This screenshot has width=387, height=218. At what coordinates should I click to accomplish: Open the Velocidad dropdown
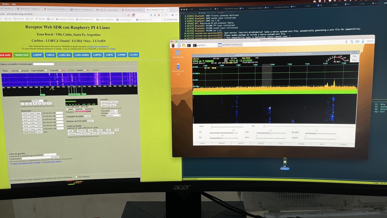114,111
